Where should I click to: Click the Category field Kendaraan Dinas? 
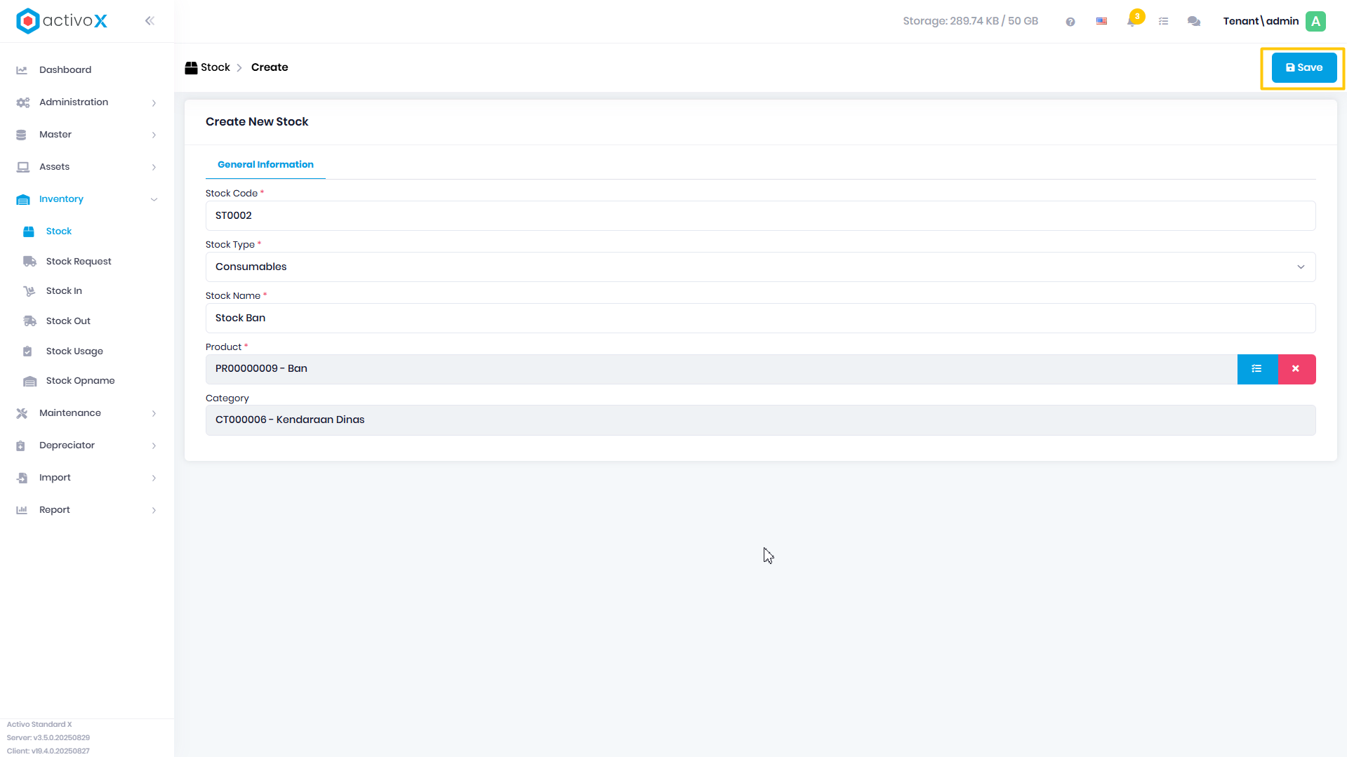pyautogui.click(x=760, y=420)
